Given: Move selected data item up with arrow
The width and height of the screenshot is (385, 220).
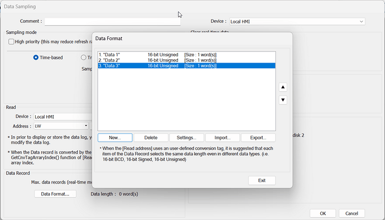Looking at the screenshot, I should pyautogui.click(x=283, y=87).
